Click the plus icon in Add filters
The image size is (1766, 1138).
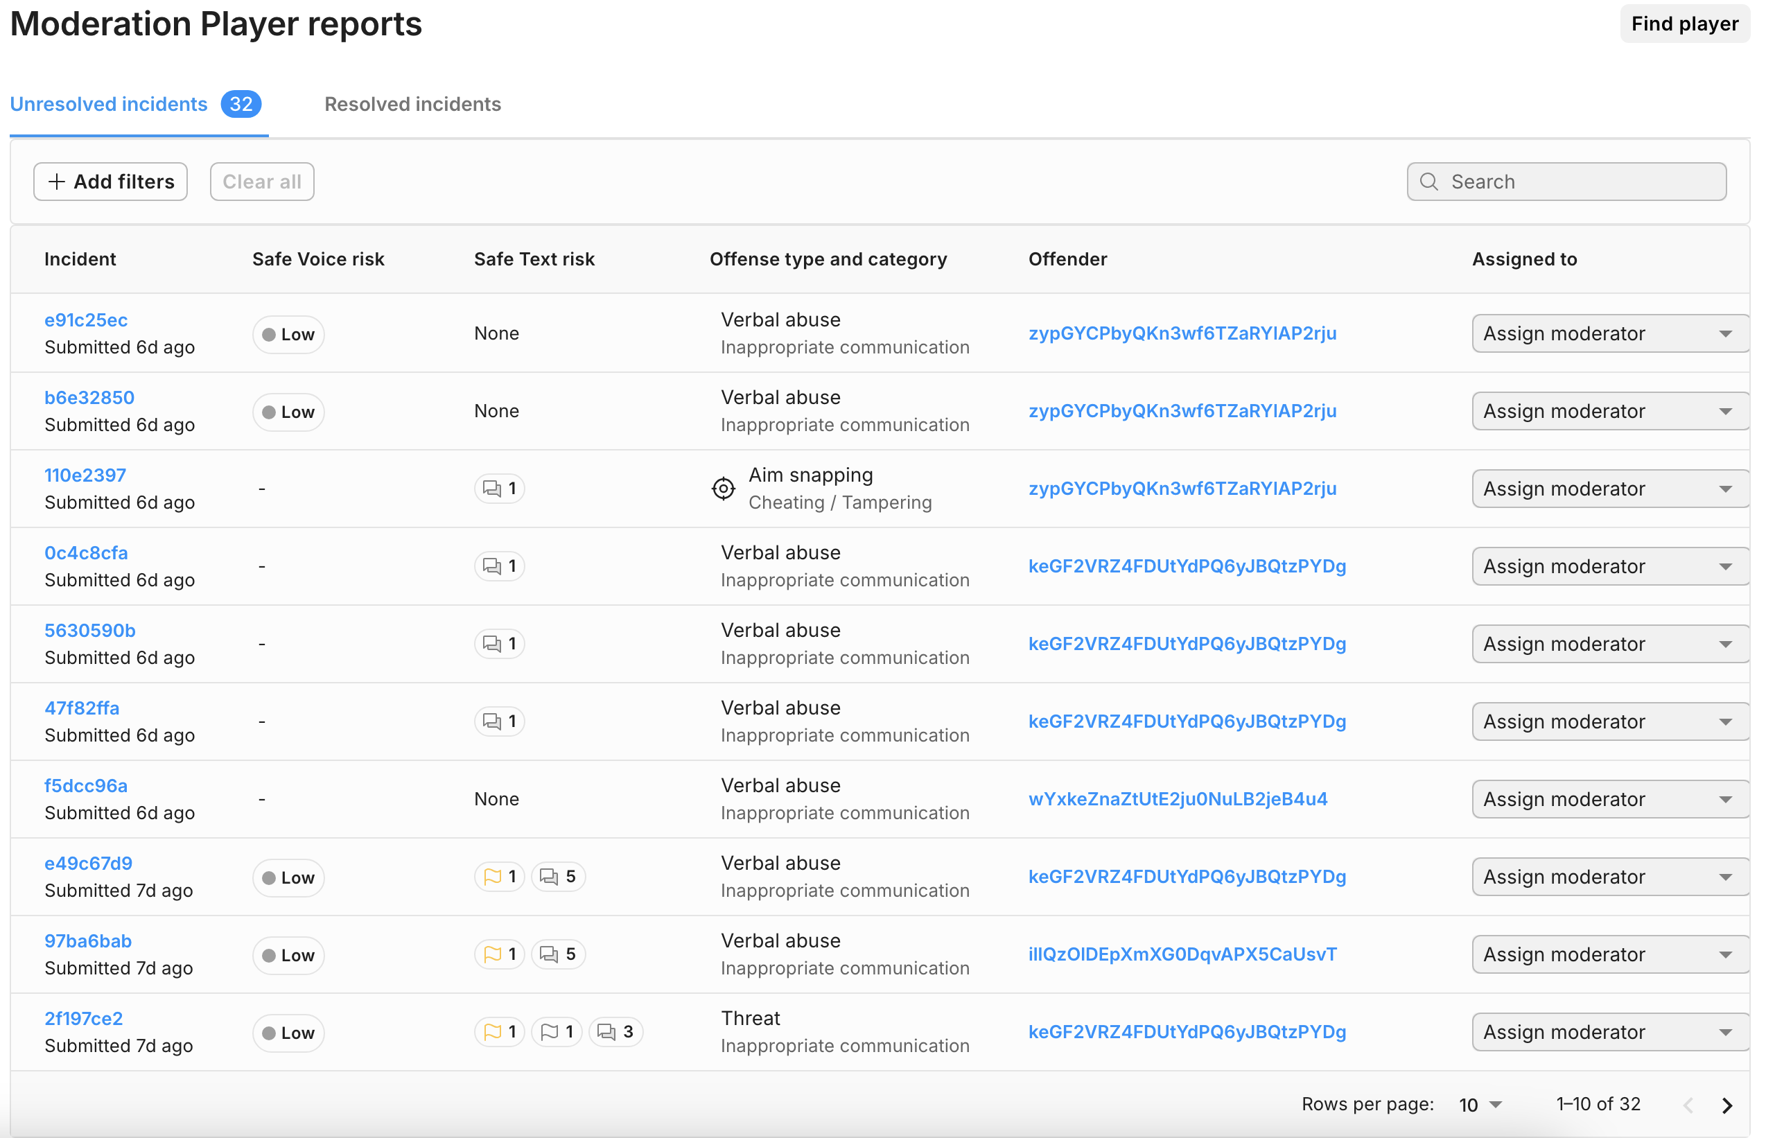(56, 181)
